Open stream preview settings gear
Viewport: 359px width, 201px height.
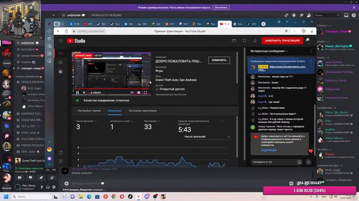(139, 93)
